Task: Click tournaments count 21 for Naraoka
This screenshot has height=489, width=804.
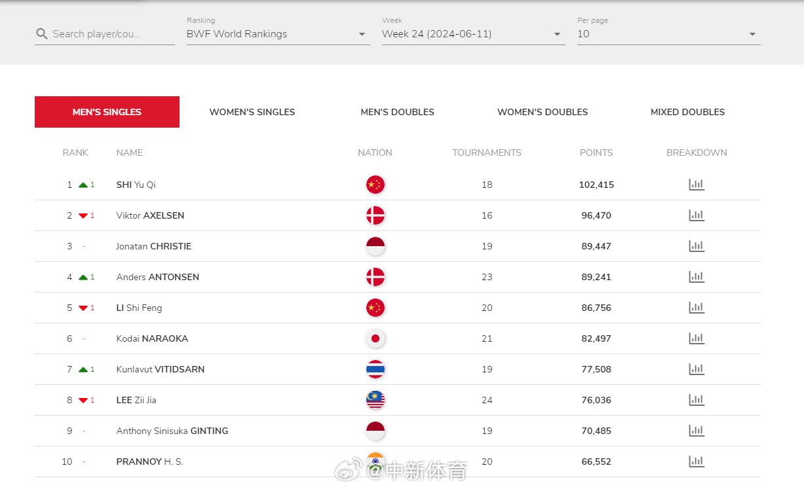Action: (x=487, y=338)
